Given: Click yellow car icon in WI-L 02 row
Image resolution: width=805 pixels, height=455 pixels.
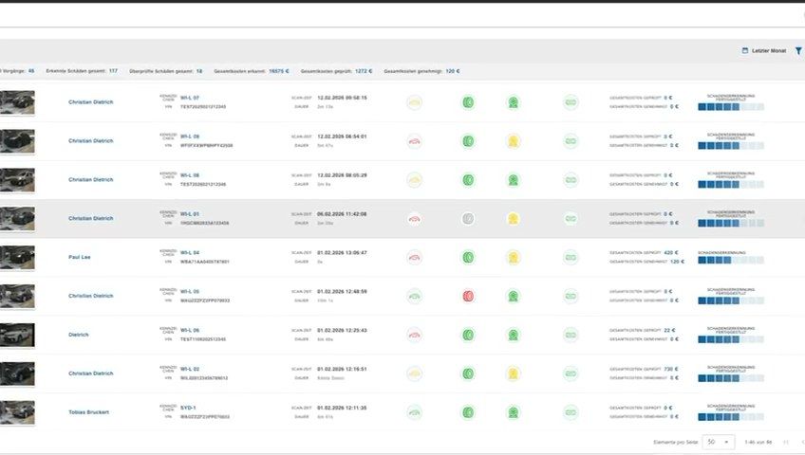Looking at the screenshot, I should (x=414, y=373).
